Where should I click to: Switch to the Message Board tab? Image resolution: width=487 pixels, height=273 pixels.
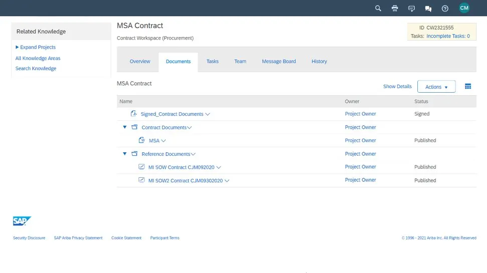pos(278,62)
